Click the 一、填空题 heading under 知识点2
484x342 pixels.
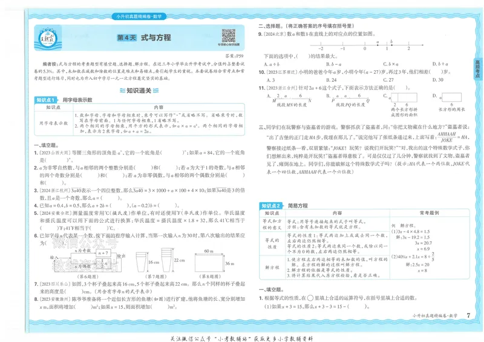coord(271,289)
